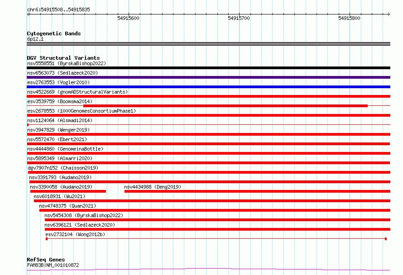Click the RefSeq Genes track title
The image size is (403, 275).
(x=46, y=260)
